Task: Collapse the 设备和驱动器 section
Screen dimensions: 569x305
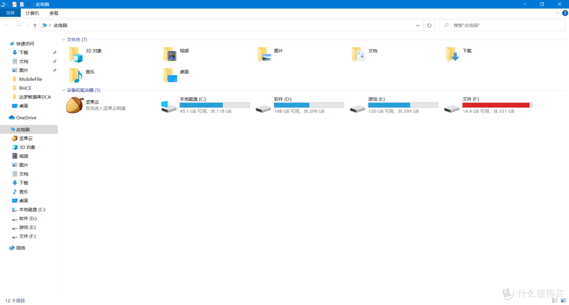Action: [x=64, y=90]
